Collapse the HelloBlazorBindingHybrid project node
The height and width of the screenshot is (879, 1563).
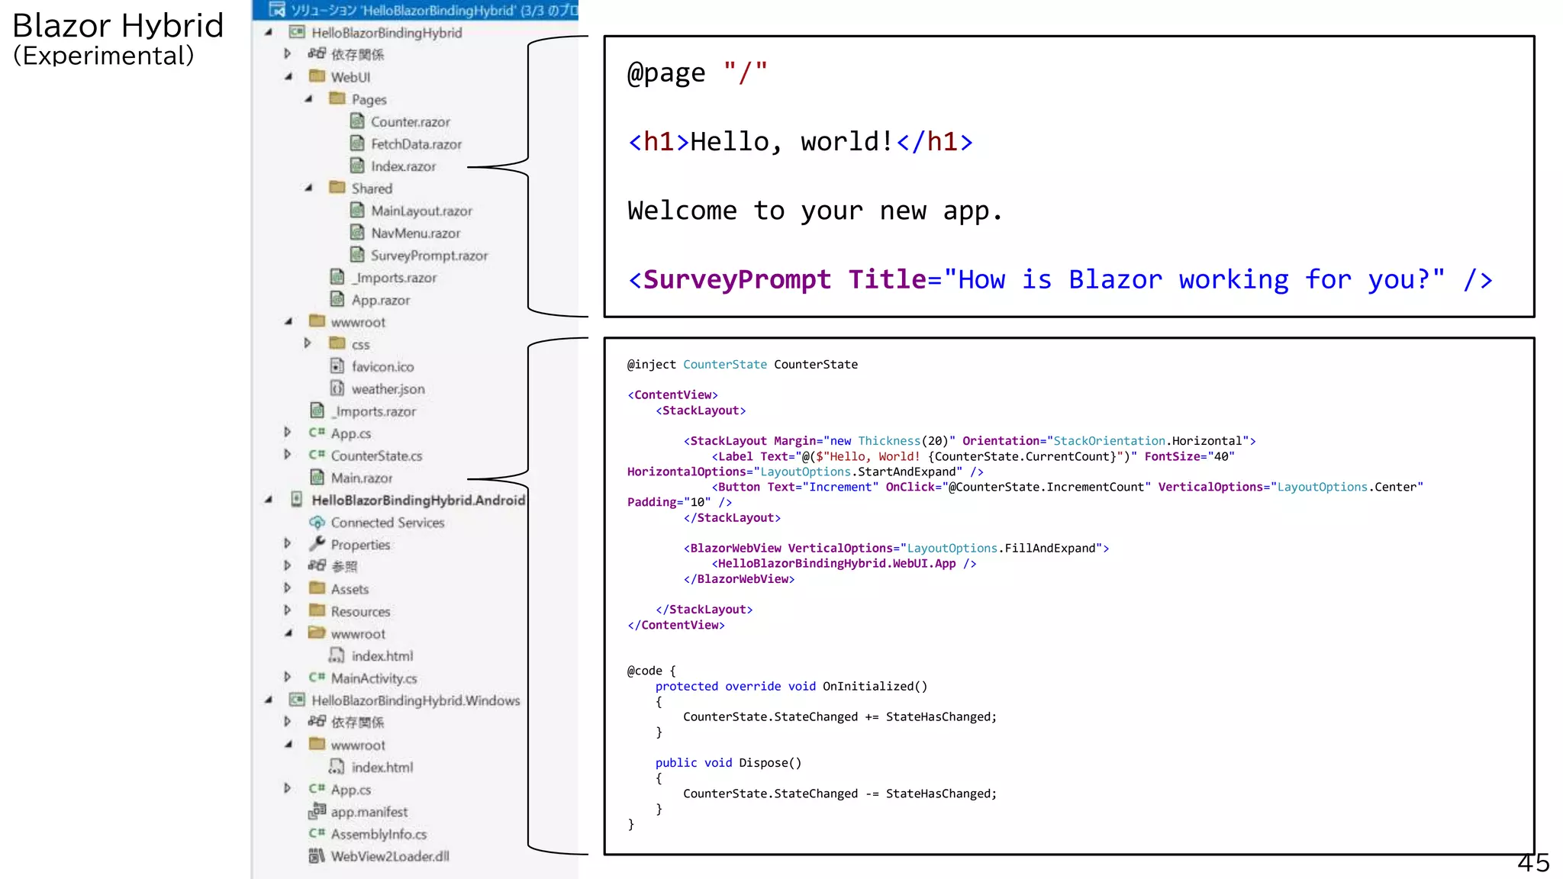pyautogui.click(x=269, y=33)
